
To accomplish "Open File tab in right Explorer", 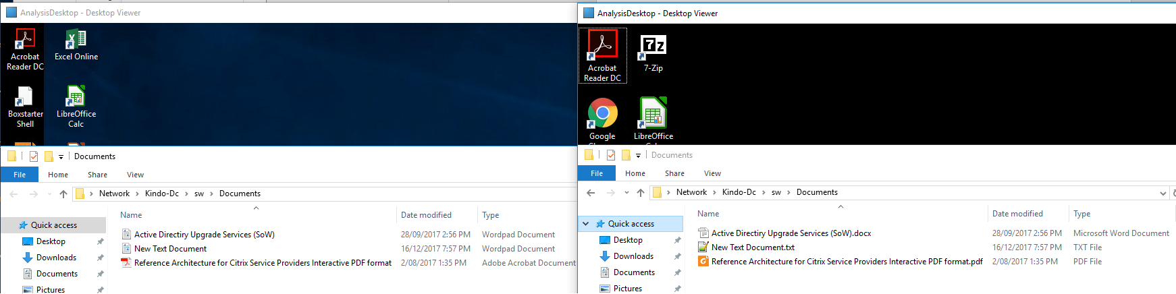I will tap(597, 173).
